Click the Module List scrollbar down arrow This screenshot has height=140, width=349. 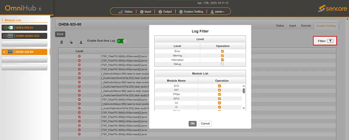(x=244, y=108)
